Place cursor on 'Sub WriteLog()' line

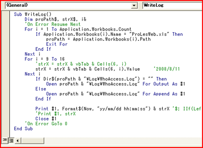click(x=33, y=14)
